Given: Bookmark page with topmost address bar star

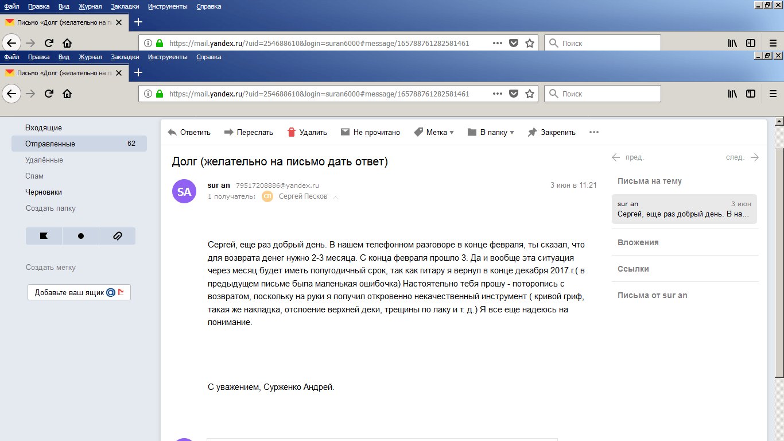Looking at the screenshot, I should pyautogui.click(x=530, y=43).
